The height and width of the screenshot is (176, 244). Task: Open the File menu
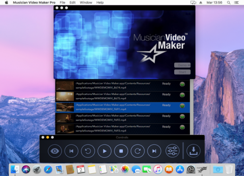coord(63,2)
